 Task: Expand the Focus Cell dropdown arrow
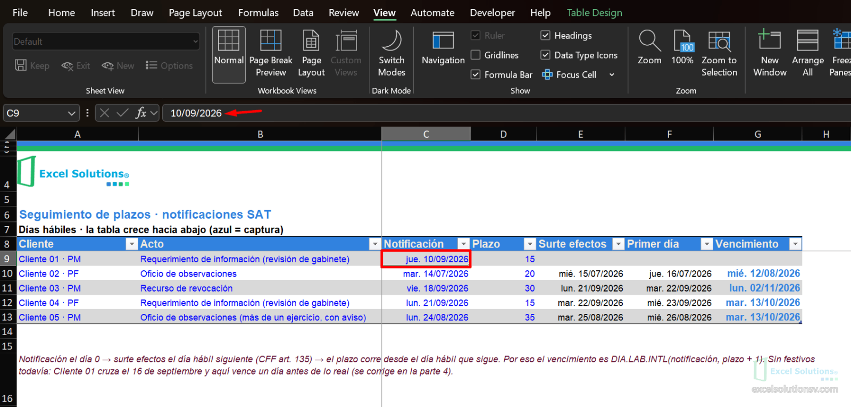click(x=612, y=75)
